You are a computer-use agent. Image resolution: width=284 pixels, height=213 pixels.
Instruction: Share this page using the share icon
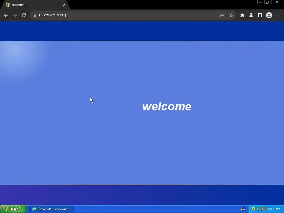click(222, 16)
